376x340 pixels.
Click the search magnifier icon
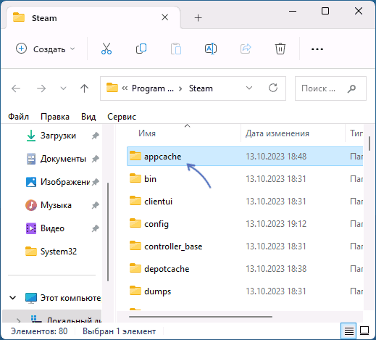click(x=351, y=88)
